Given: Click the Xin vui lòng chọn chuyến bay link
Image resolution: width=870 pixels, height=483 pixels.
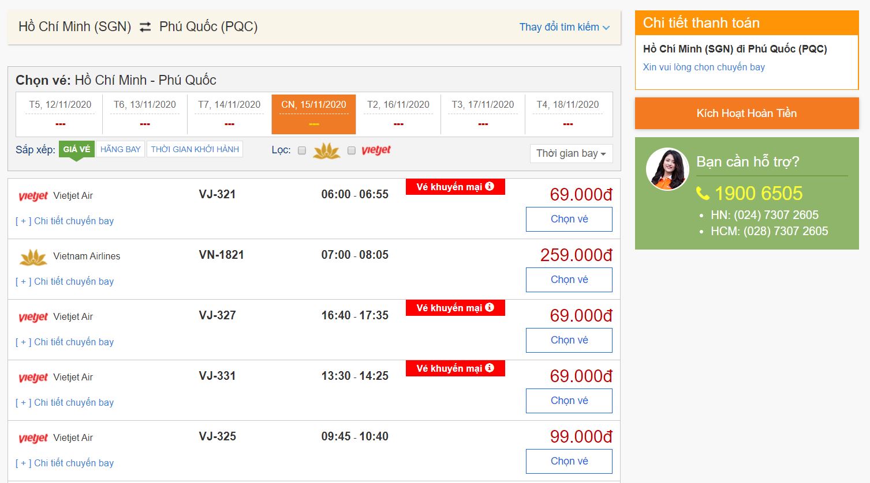Looking at the screenshot, I should (x=704, y=67).
